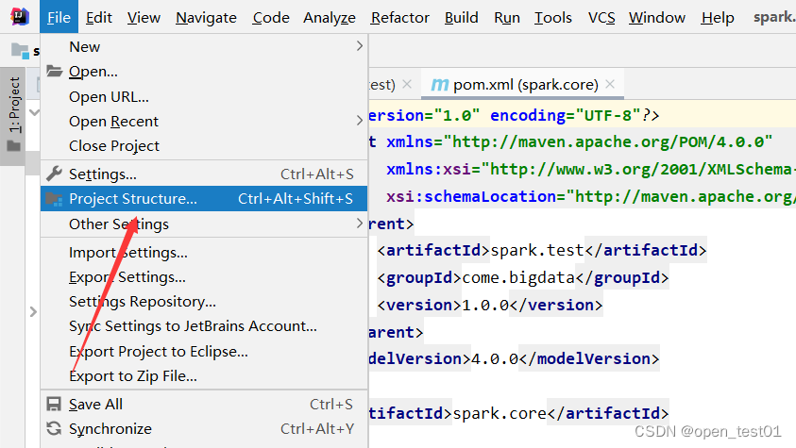Expand the Other Settings submenu arrow
796x448 pixels.
coord(360,224)
